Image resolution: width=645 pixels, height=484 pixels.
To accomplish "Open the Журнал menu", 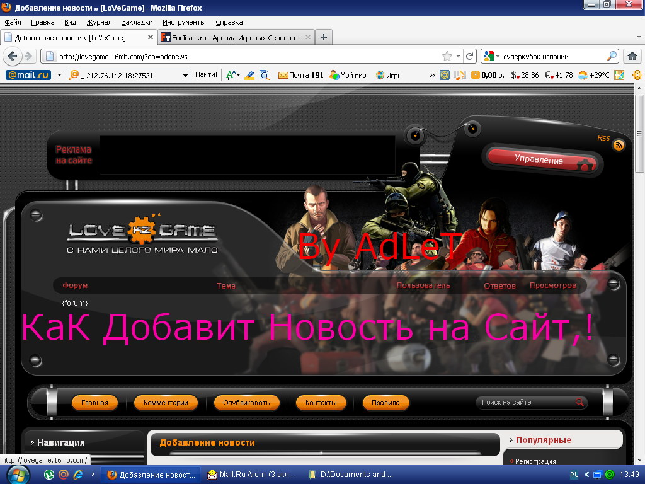I will tap(99, 22).
